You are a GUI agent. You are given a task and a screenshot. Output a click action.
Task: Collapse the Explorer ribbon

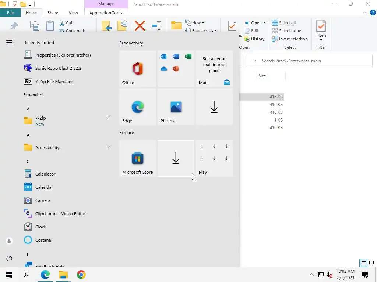pos(365,12)
